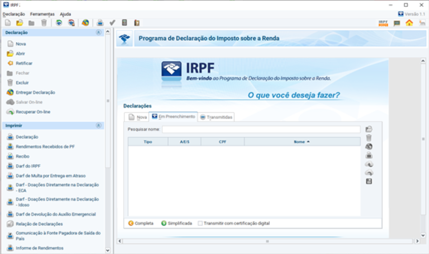Click the yellow house Home icon
Image resolution: width=429 pixels, height=254 pixels.
409,23
